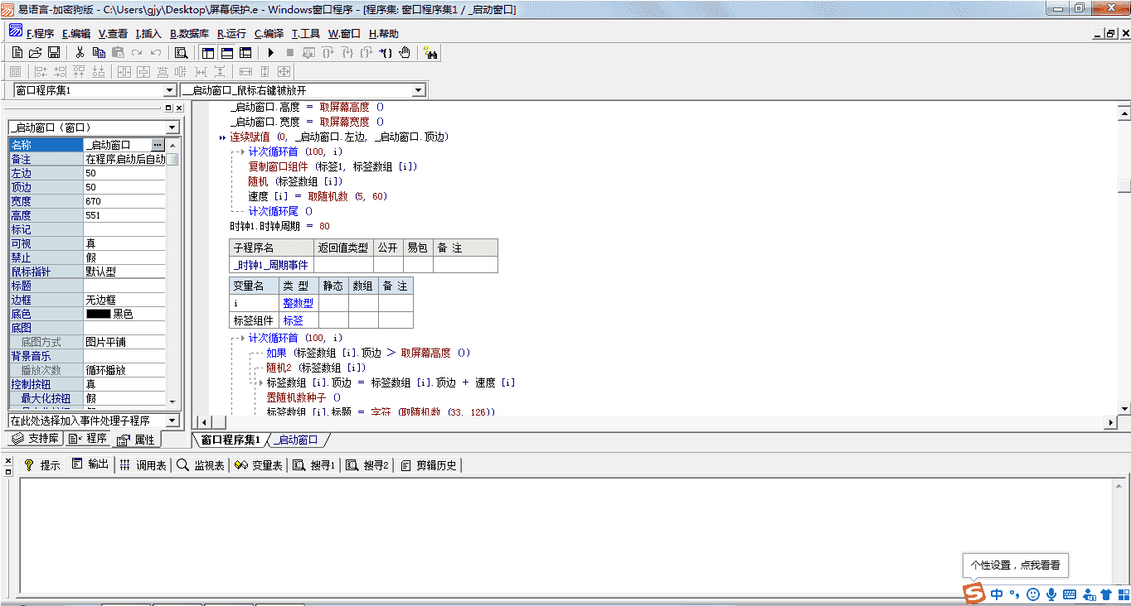
Task: Switch Sogou input mode 中 icon
Action: pyautogui.click(x=996, y=594)
